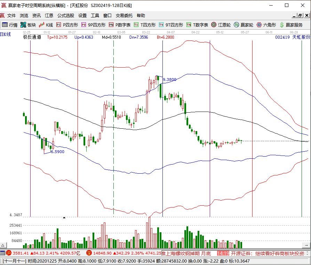
Task: Open the 江恩轮 Gann wheel icon
Action: 221,25
